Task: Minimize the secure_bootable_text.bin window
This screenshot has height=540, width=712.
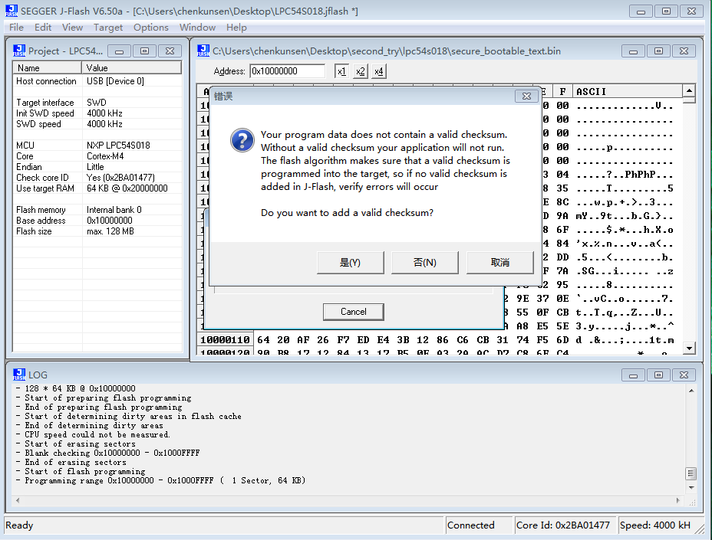Action: 634,51
